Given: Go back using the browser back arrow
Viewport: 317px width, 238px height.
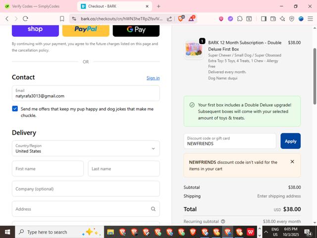Looking at the screenshot, I should [7, 19].
